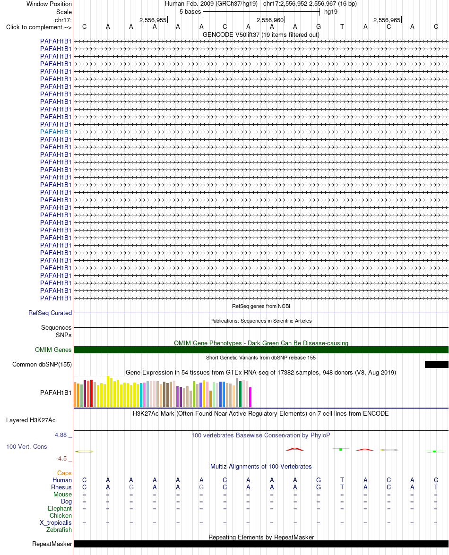
Task: Click the GTEx Gene Expression track title
Action: tap(261, 372)
